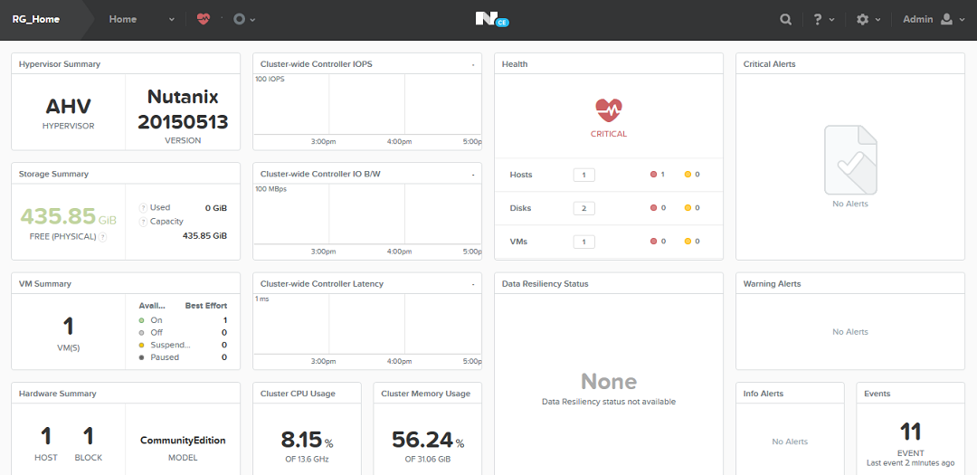Open the search magnifier icon
The height and width of the screenshot is (475, 977).
[786, 19]
